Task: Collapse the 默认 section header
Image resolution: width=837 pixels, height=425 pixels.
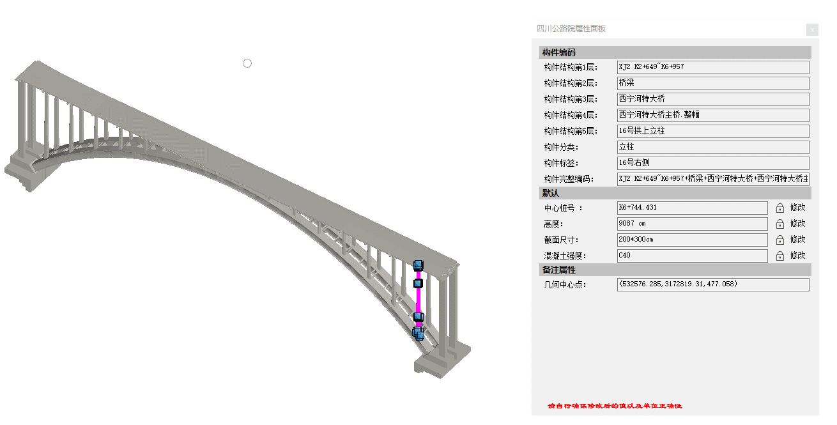Action: (x=551, y=192)
